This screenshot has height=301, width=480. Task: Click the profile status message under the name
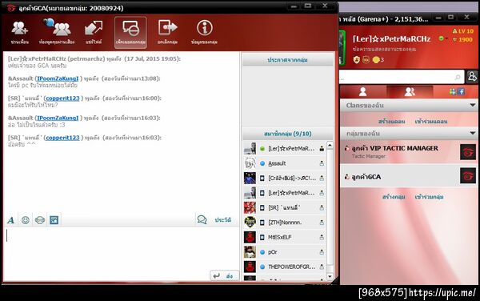[385, 49]
